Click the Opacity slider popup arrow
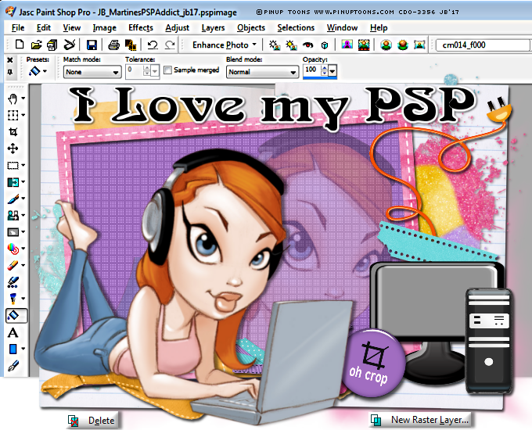This screenshot has width=532, height=430. pos(332,71)
